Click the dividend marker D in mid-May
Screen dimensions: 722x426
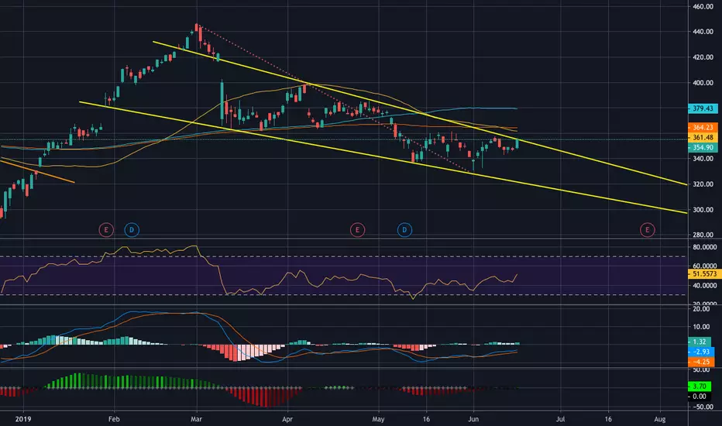[404, 230]
